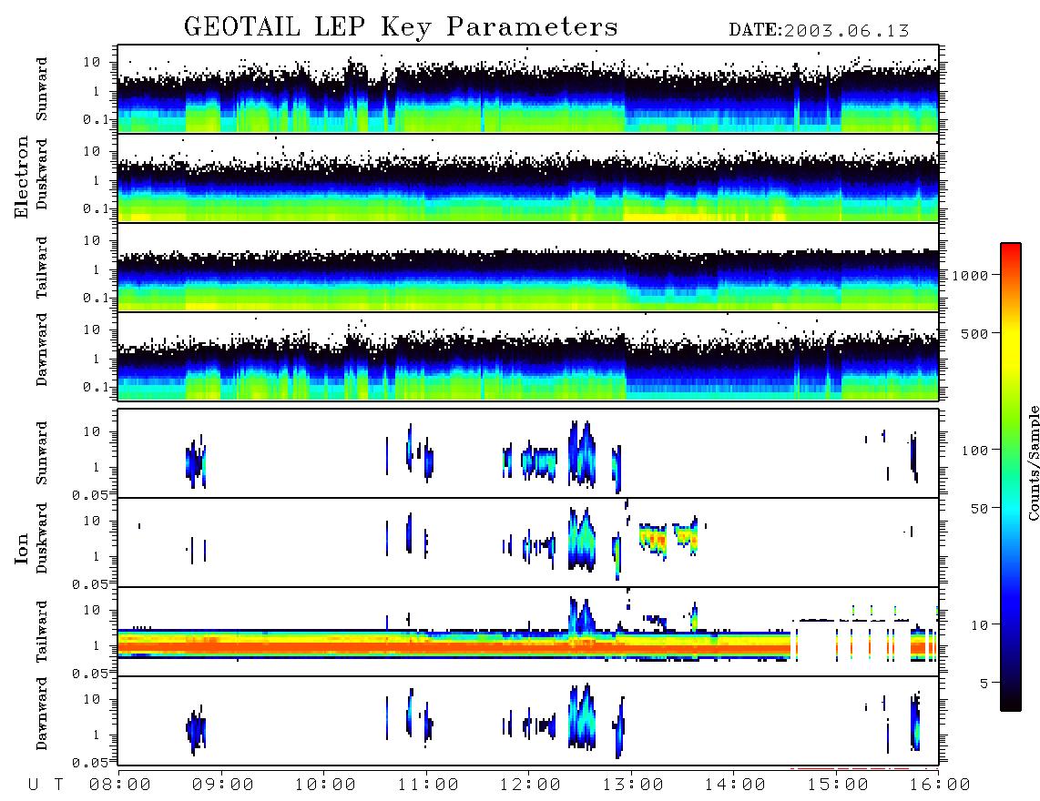Image resolution: width=1040 pixels, height=801 pixels.
Task: Select the 14:00 time tick label
Action: point(735,785)
